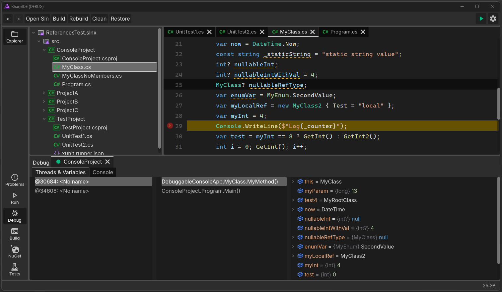
Task: Select thread @34608: <No name>
Action: point(94,191)
